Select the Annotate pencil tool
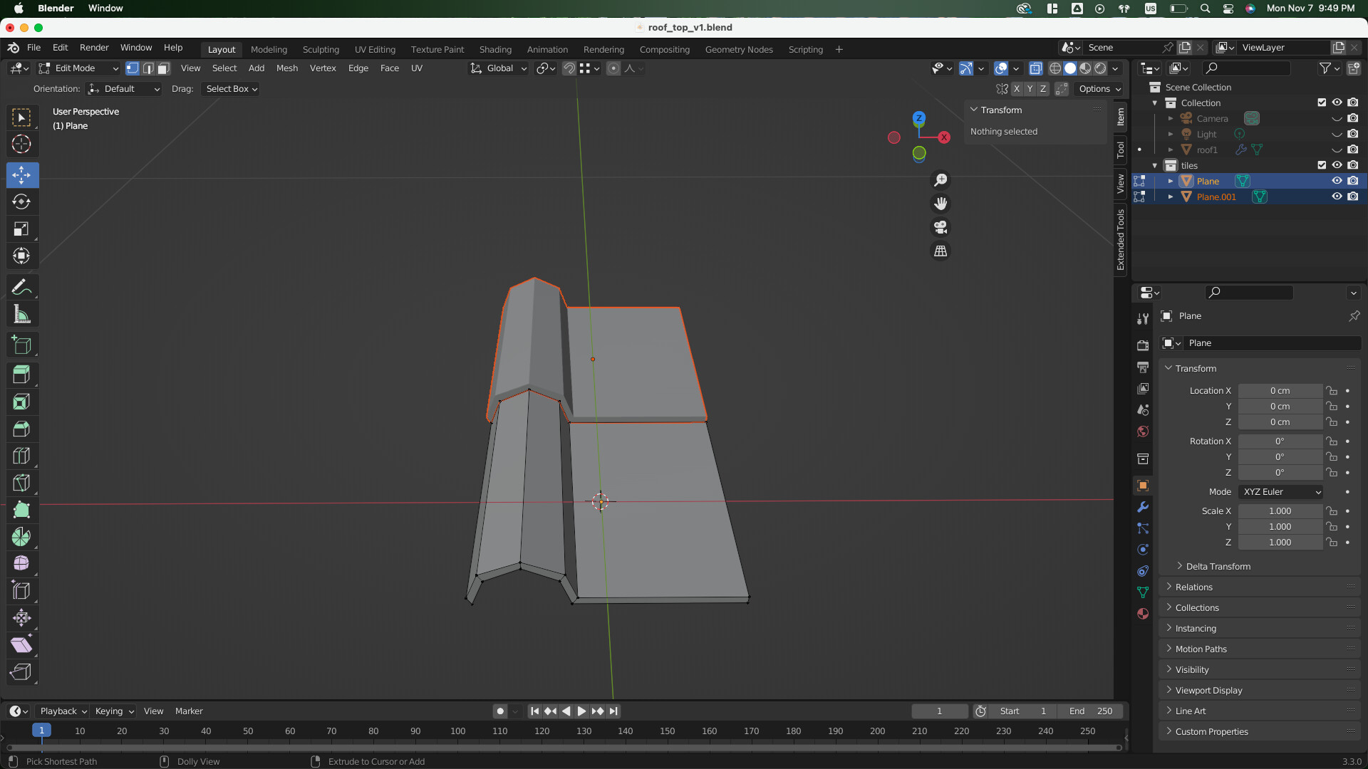 point(21,287)
